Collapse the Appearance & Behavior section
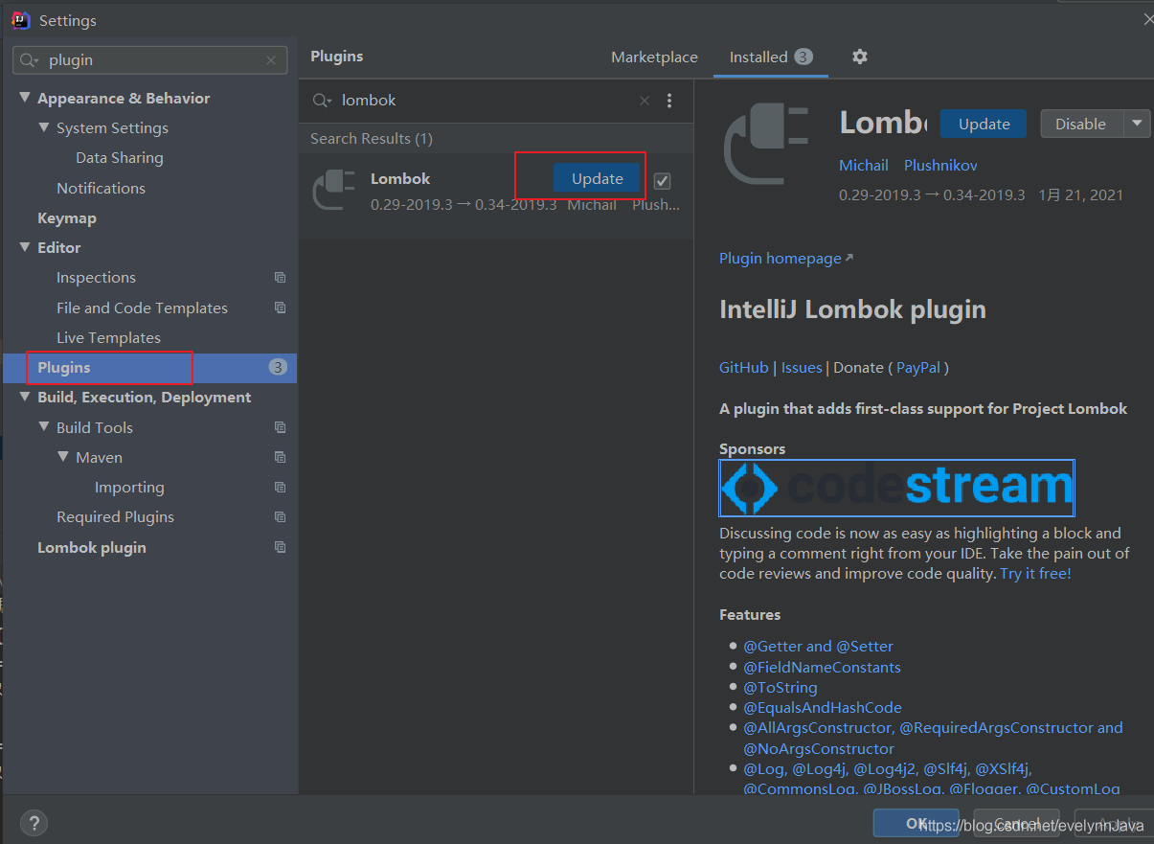Screen dimensions: 1154x844 click(x=24, y=97)
